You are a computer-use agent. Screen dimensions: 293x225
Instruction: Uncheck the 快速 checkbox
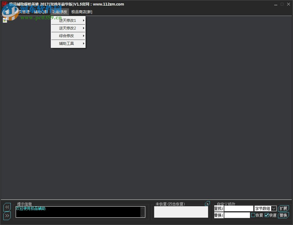click(x=267, y=215)
